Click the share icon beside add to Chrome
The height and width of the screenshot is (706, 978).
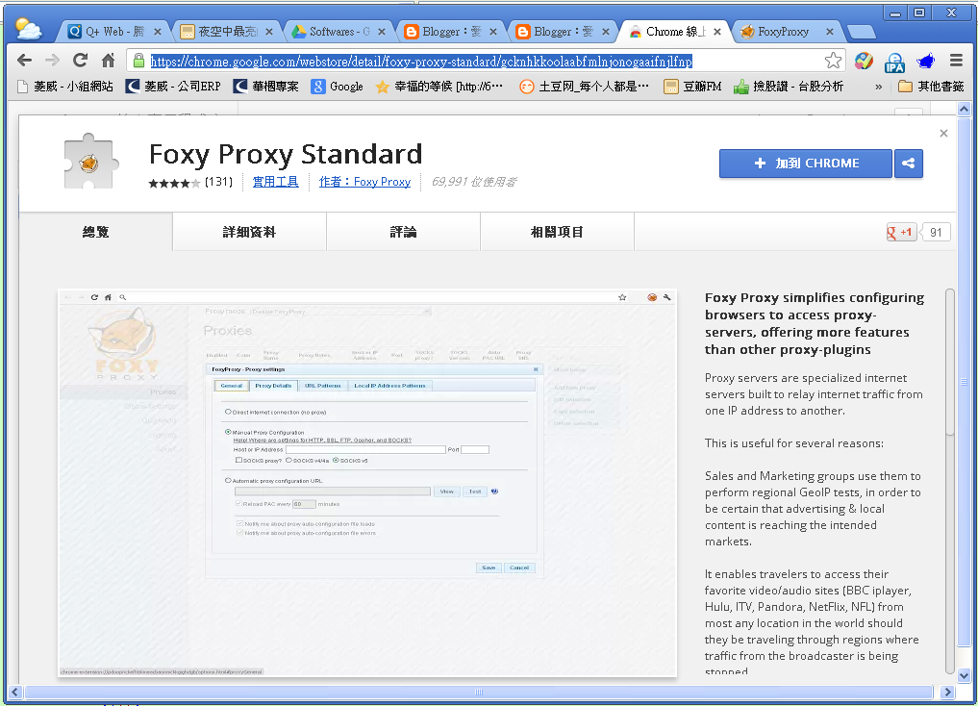[x=908, y=164]
